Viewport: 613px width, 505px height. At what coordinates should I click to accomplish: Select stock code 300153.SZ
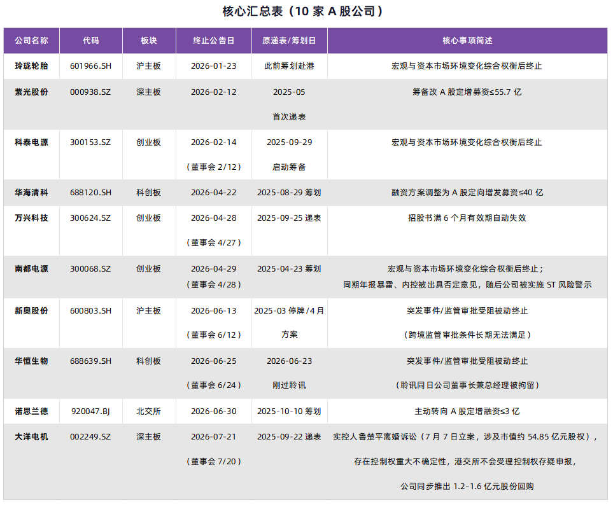coord(90,142)
